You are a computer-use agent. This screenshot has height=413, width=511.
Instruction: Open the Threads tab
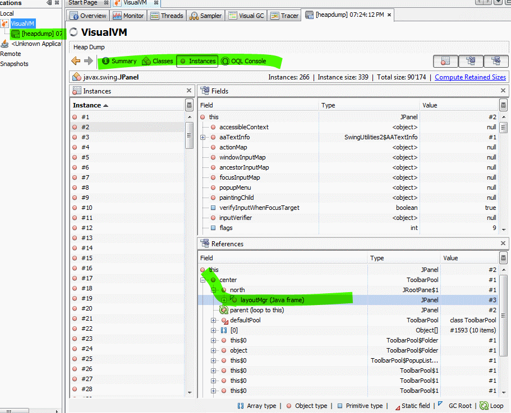click(x=167, y=16)
